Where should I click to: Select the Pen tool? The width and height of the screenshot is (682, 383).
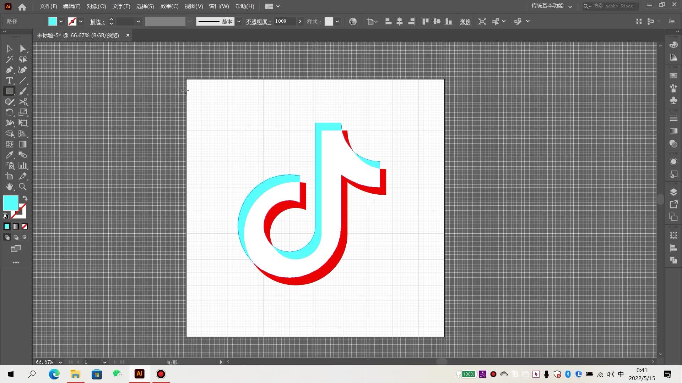pyautogui.click(x=9, y=70)
